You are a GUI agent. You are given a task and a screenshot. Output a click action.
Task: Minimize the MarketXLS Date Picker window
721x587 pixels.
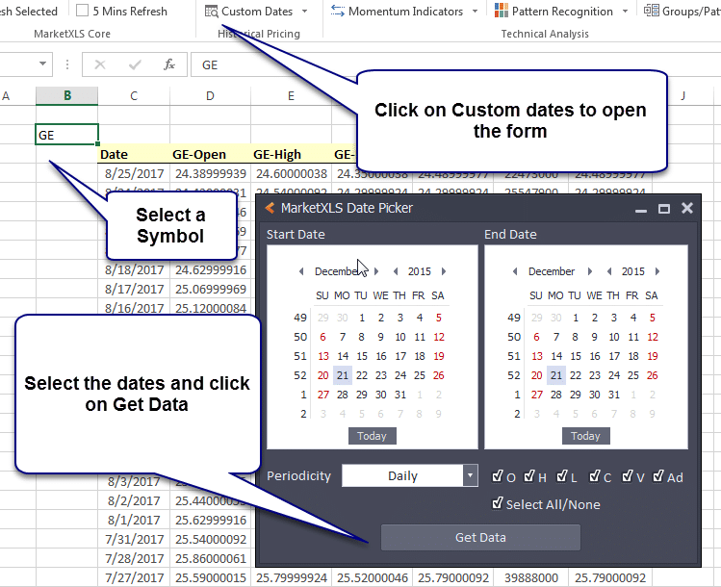point(641,210)
